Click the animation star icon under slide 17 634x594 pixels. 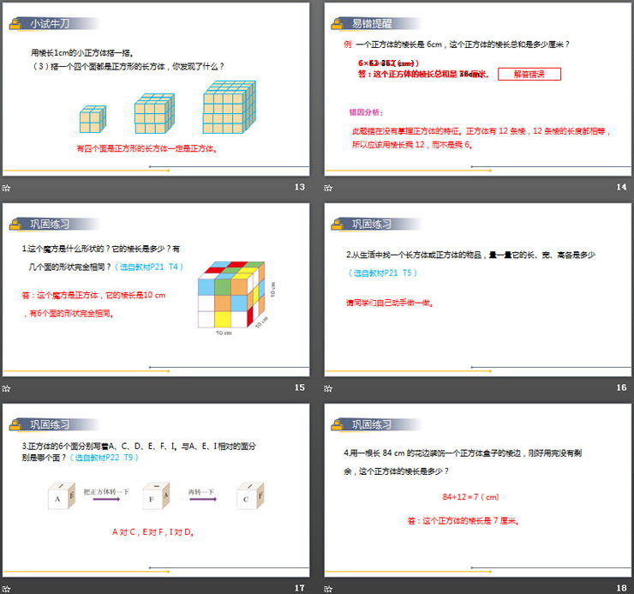(x=7, y=588)
